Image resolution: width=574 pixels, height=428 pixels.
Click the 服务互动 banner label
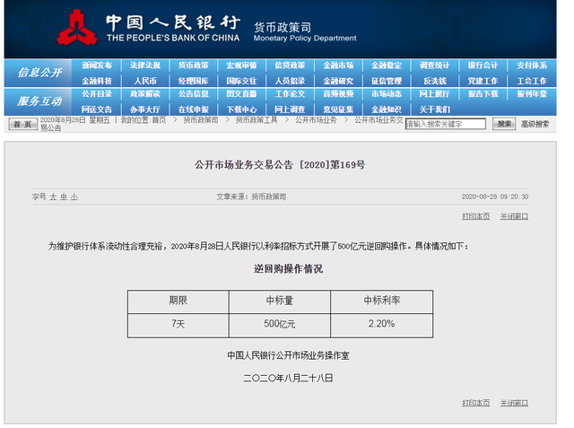tap(39, 101)
